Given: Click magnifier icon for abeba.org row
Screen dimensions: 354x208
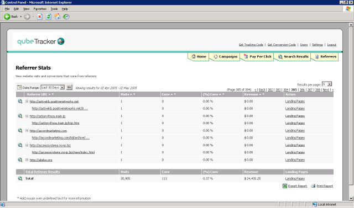Looking at the screenshot, I should tap(20, 160).
